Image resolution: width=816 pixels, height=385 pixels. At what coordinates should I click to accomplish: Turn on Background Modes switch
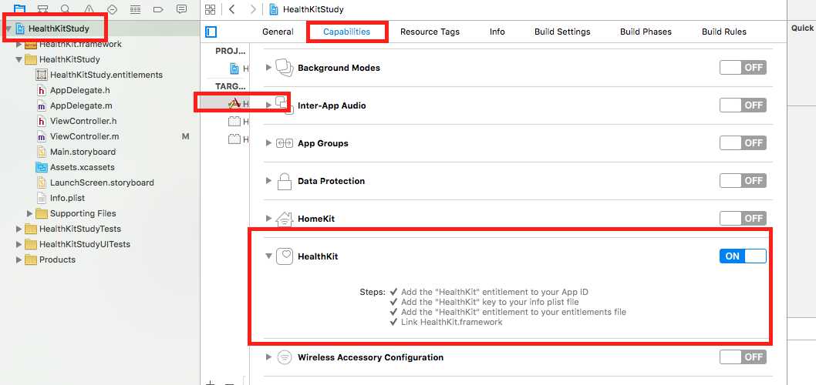[x=743, y=68]
